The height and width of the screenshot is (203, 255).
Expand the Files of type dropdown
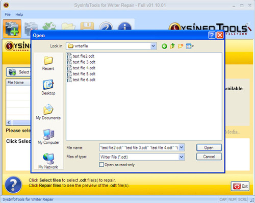tap(182, 157)
